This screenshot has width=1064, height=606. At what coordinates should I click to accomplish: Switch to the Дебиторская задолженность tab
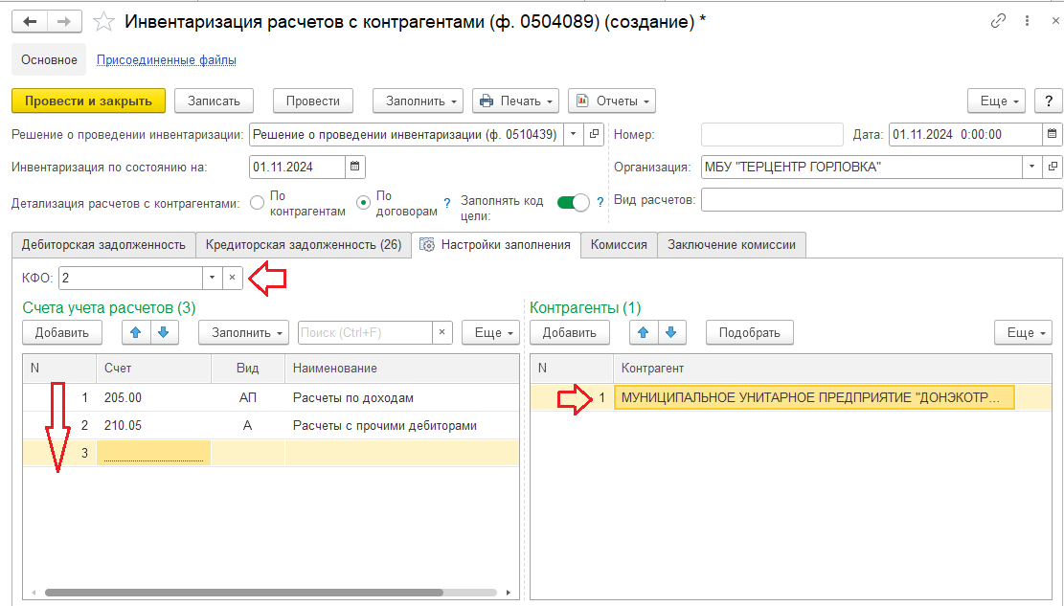tap(103, 245)
